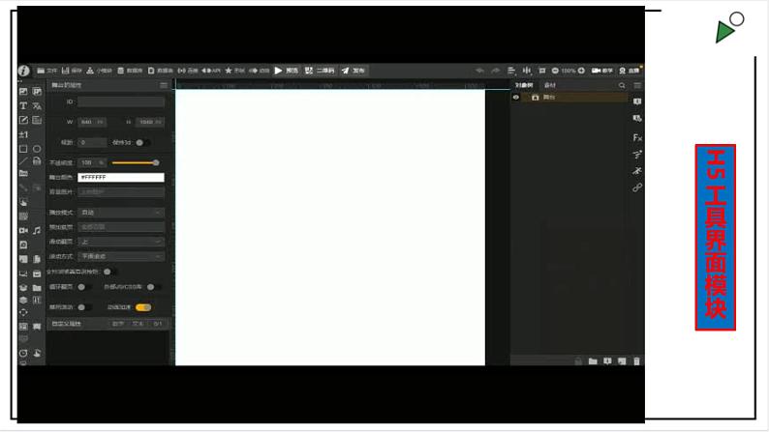Select the ellipse shape tool
Image resolution: width=769 pixels, height=432 pixels.
(37, 149)
